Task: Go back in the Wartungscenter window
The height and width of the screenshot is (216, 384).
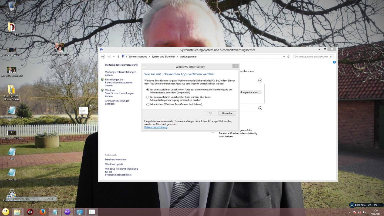Action: tap(103, 57)
